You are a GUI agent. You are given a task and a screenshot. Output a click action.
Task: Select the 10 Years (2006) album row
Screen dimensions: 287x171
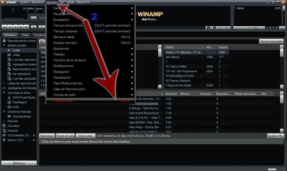click(196, 66)
